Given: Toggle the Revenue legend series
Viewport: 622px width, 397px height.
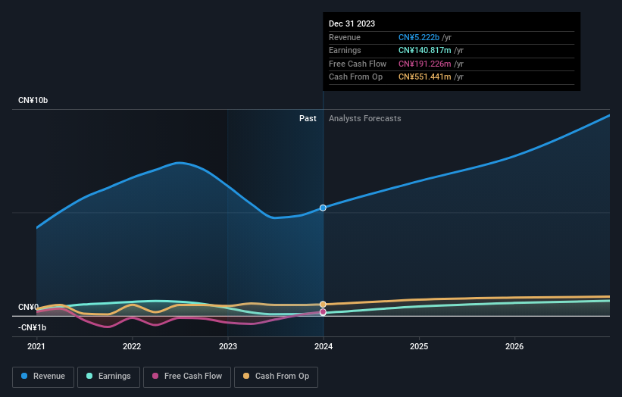Looking at the screenshot, I should click(x=43, y=377).
